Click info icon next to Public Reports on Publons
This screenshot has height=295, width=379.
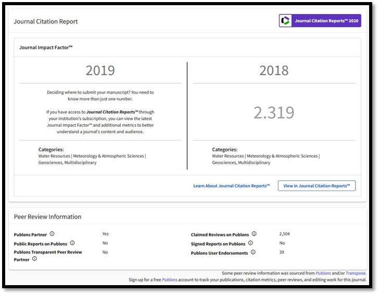[x=72, y=243]
